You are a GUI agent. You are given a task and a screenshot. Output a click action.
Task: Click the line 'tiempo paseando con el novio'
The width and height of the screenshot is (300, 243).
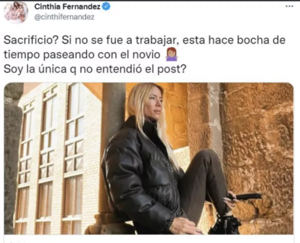coord(82,55)
